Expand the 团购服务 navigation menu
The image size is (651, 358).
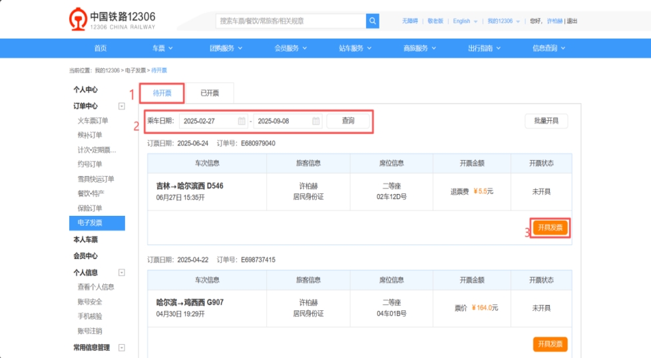click(x=226, y=48)
